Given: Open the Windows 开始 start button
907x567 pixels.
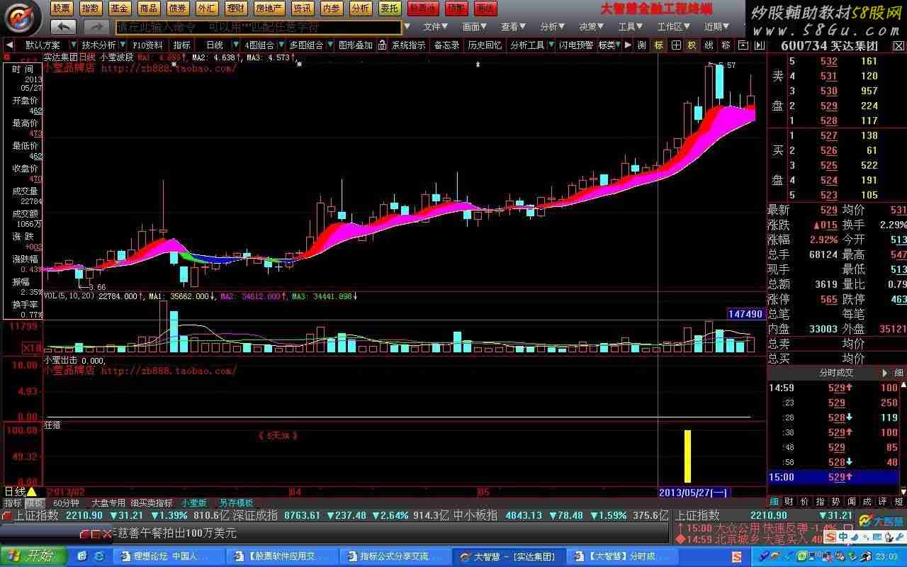Looking at the screenshot, I should (x=33, y=556).
